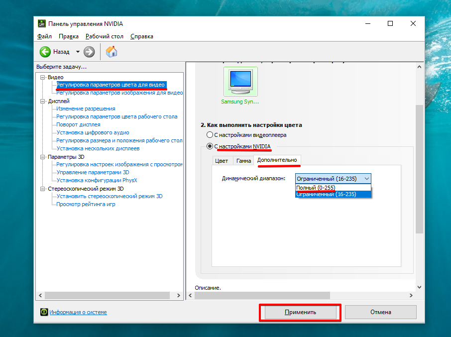Switch to the 'Цвет' tab
Image resolution: width=451 pixels, height=337 pixels.
(x=221, y=161)
